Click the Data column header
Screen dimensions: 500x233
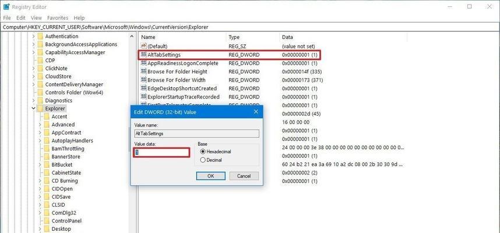tap(343, 37)
